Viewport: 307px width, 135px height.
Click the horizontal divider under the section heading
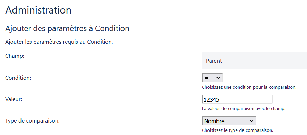[x=156, y=33]
